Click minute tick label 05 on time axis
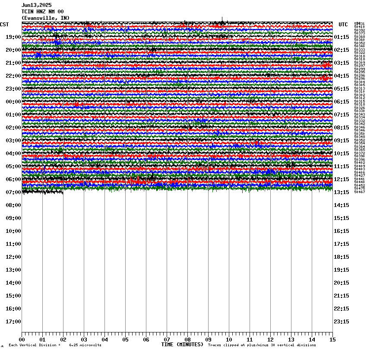The height and width of the screenshot is (351, 367). 126,340
